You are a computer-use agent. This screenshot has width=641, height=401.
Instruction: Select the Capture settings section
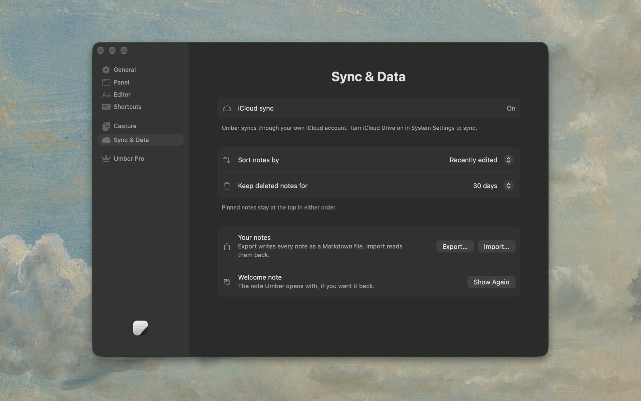140,126
